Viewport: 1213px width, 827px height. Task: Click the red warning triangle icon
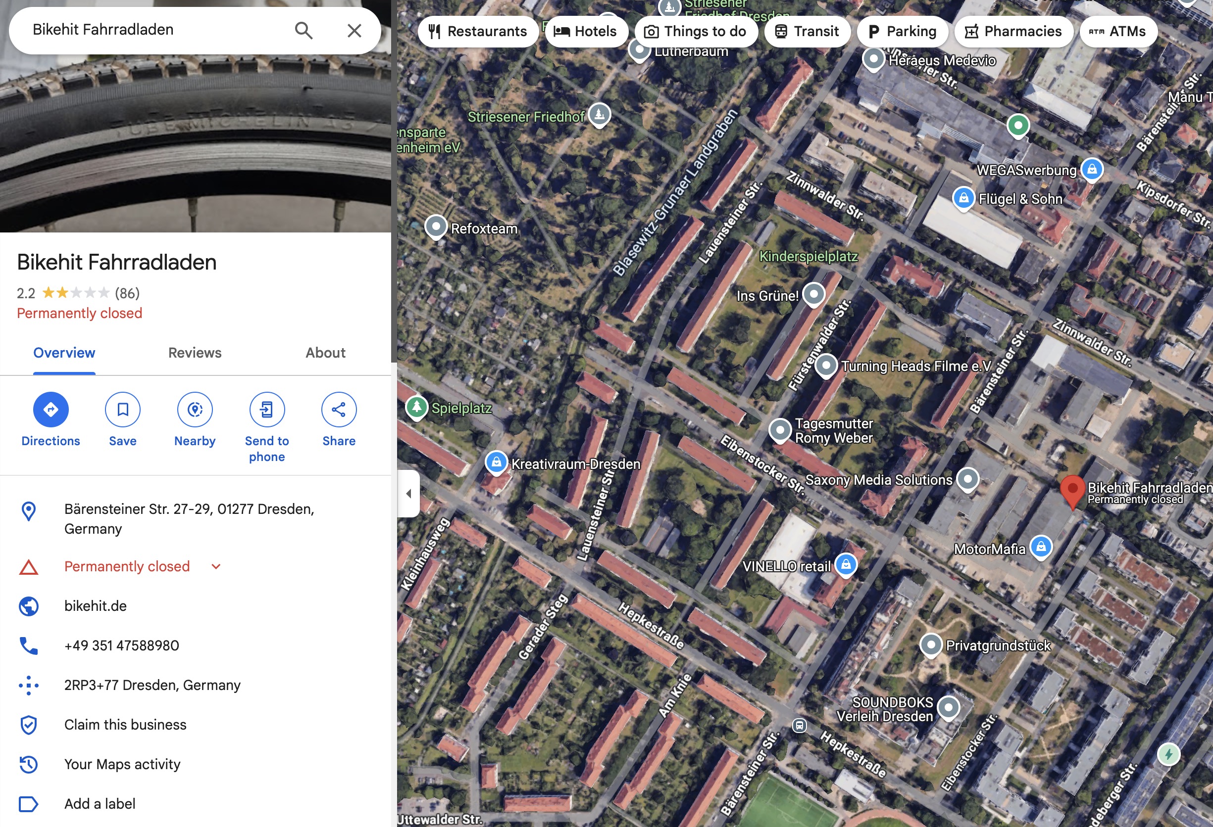click(29, 567)
